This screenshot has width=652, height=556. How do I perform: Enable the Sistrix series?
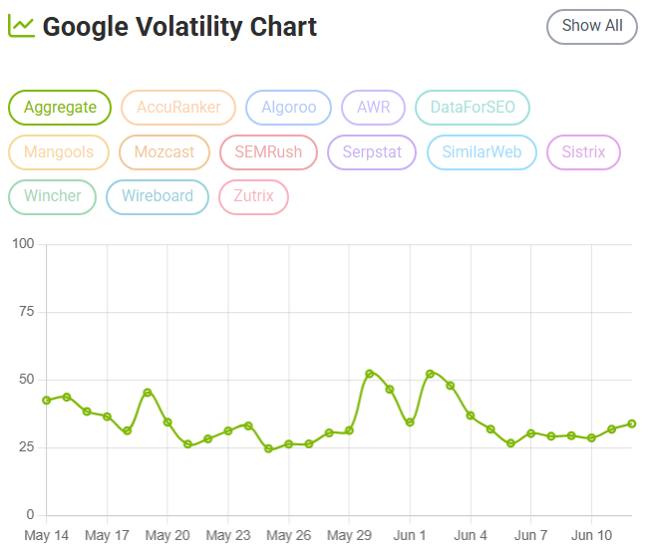point(583,152)
